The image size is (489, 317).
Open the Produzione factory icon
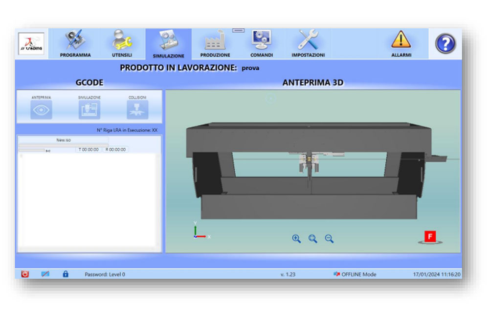[x=215, y=44]
